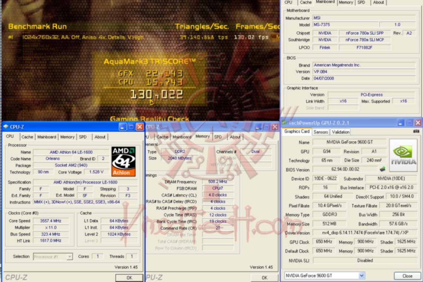This screenshot has height=282, width=423.
Task: Click the BIOS Date value 04/07/2008
Action: tap(364, 78)
